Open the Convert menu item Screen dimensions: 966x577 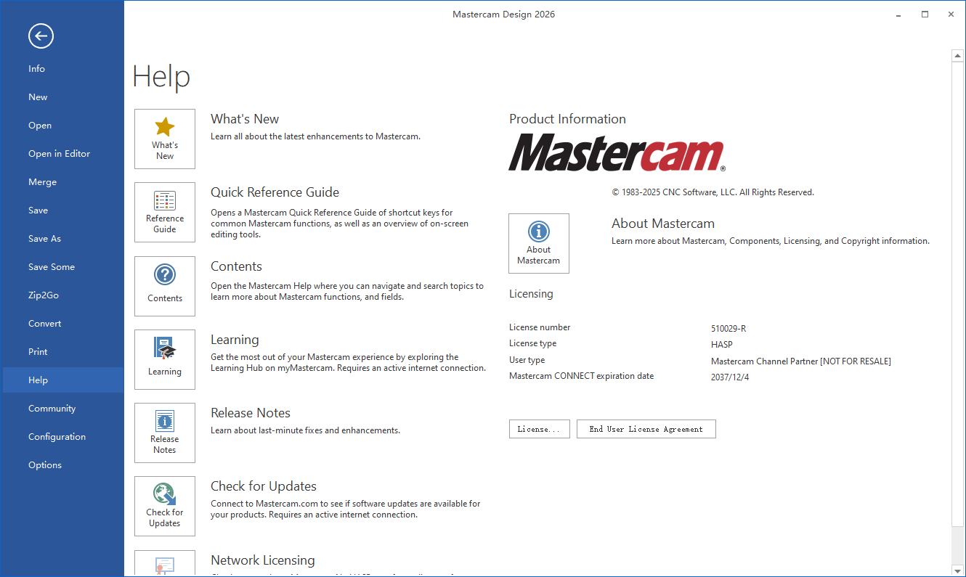click(44, 323)
